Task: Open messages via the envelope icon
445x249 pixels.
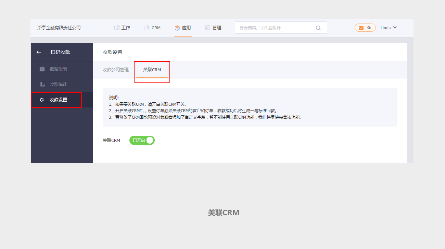Action: 361,28
